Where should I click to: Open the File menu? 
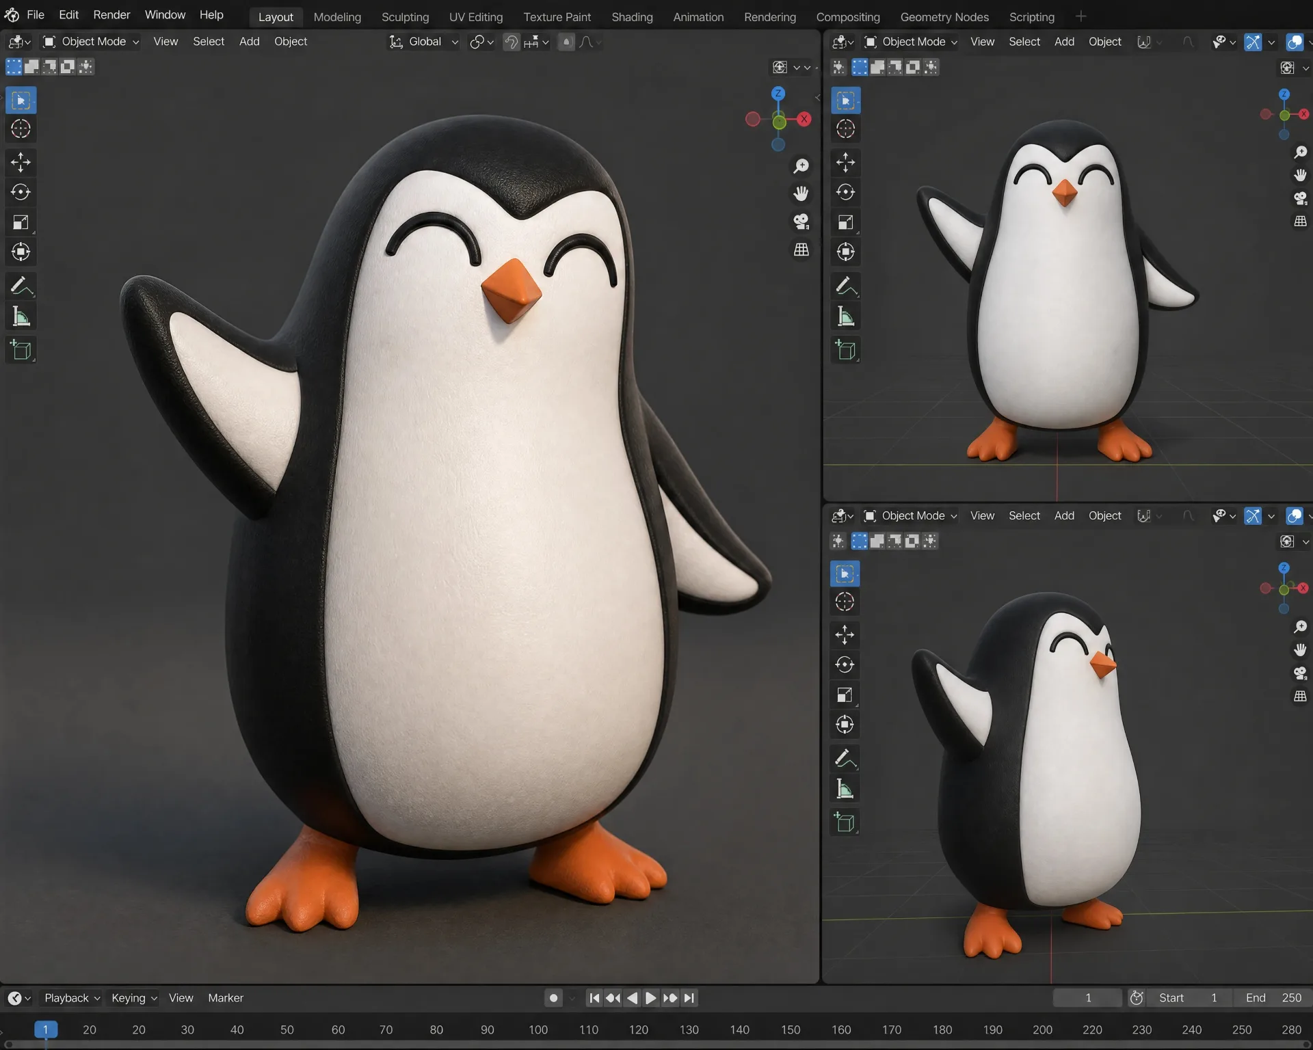click(35, 14)
